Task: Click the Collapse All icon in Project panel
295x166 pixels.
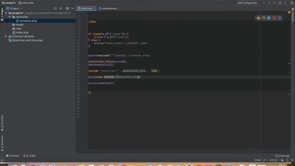Action: pos(60,8)
